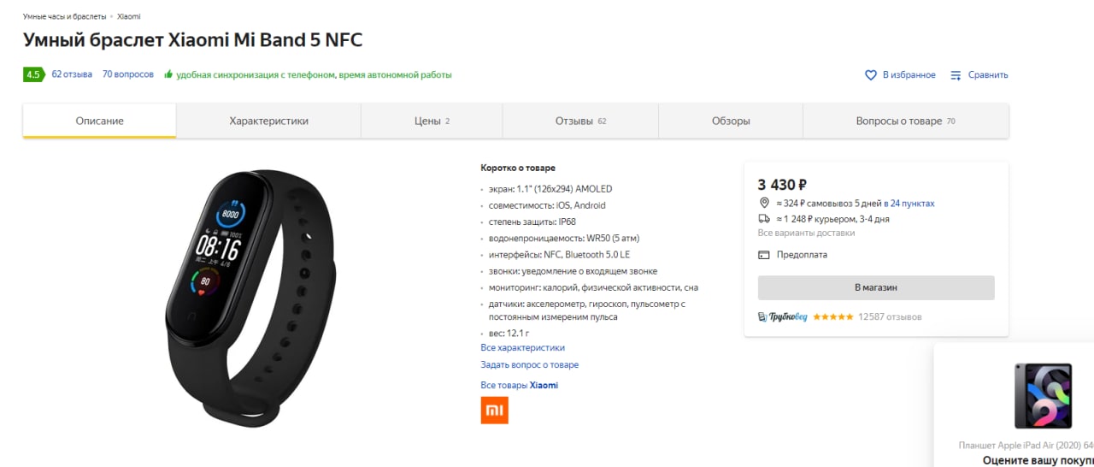
Task: Click Задать вопрос о товаре link
Action: 529,365
